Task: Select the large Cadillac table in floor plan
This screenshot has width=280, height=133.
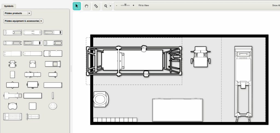Action: [134, 61]
